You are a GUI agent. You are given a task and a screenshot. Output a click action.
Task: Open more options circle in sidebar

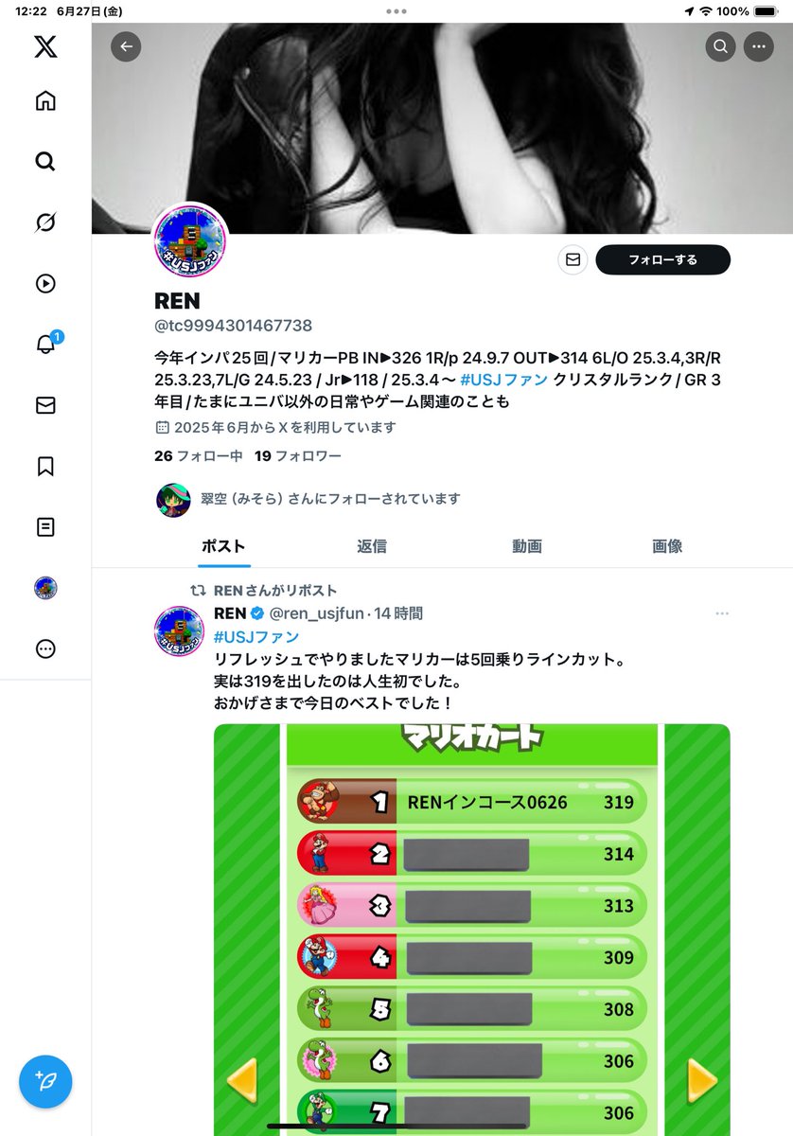point(45,648)
